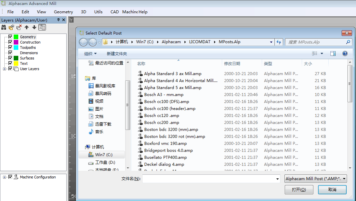This screenshot has height=201, width=356.
Task: Move layer up with arrow icon
Action: coord(27,28)
